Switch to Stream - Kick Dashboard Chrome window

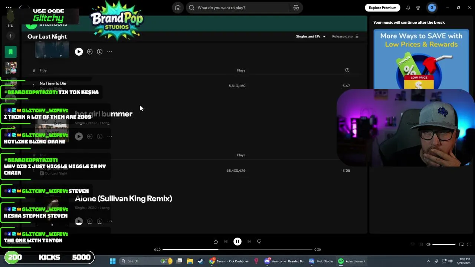(x=229, y=261)
